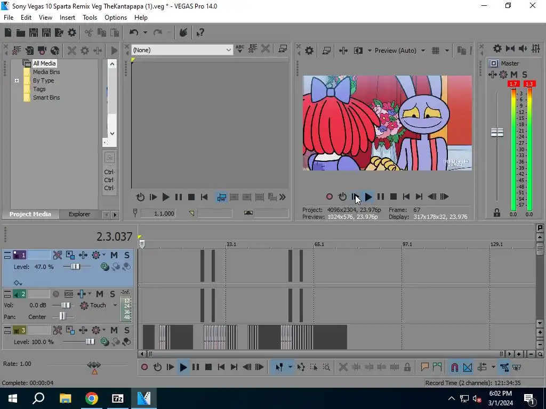Image resolution: width=546 pixels, height=409 pixels.
Task: Click the What's This help icon
Action: click(200, 32)
